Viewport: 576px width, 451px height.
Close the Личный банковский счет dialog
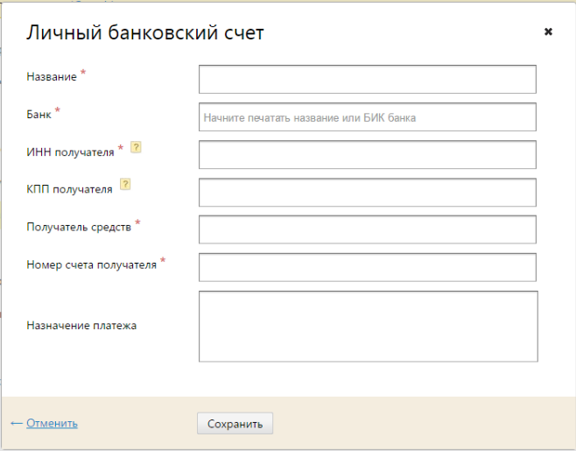click(x=548, y=32)
